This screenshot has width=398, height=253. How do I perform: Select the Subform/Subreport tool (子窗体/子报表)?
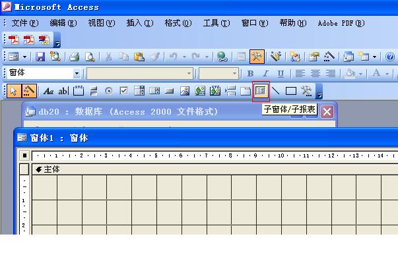261,91
